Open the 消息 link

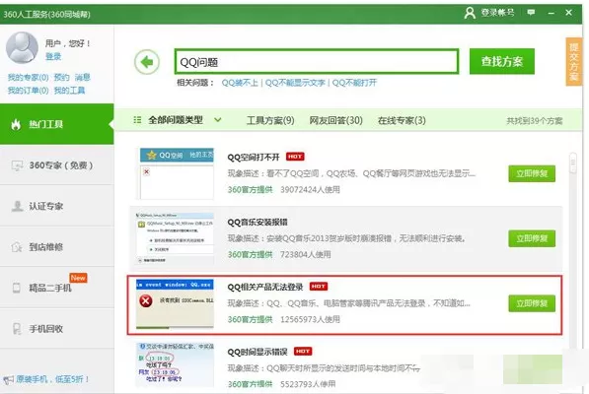[x=82, y=78]
